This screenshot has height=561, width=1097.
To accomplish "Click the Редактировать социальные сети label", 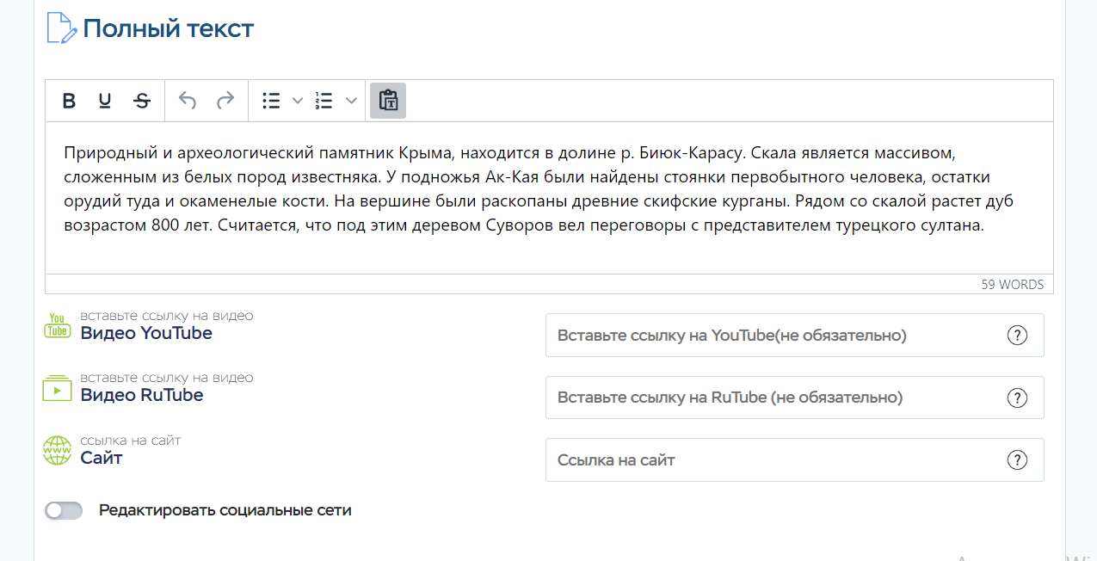I will click(x=225, y=510).
